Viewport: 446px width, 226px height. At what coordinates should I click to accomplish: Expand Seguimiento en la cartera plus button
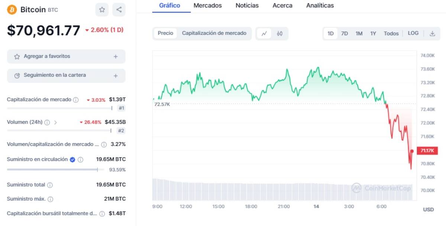116,75
